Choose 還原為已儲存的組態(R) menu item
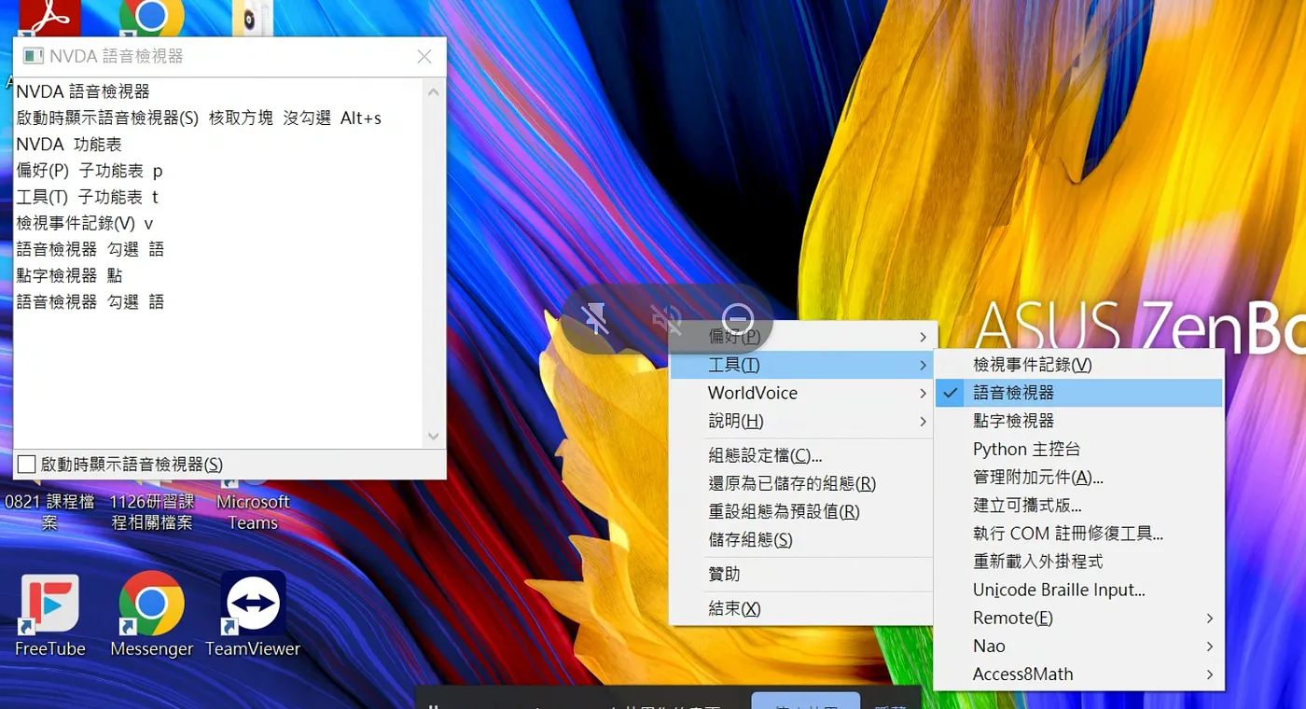 802,483
